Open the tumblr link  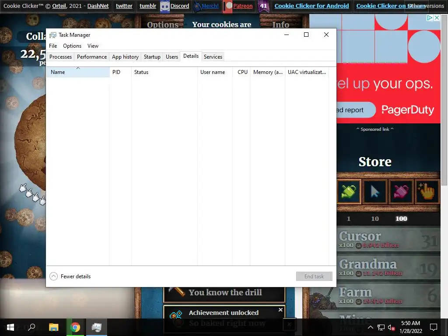tap(148, 6)
